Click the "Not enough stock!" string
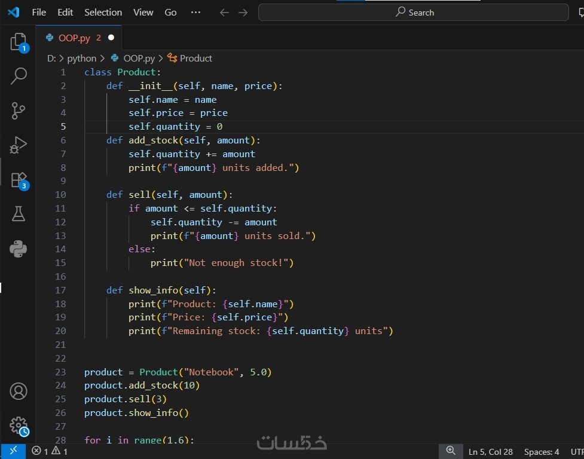584x459 pixels. [x=236, y=263]
